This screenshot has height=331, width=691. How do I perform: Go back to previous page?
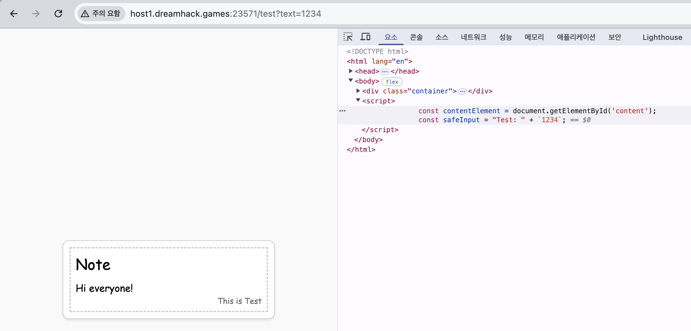click(x=14, y=14)
